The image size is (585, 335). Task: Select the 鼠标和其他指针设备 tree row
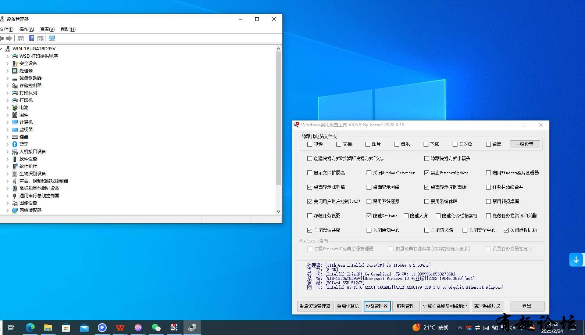pyautogui.click(x=39, y=188)
